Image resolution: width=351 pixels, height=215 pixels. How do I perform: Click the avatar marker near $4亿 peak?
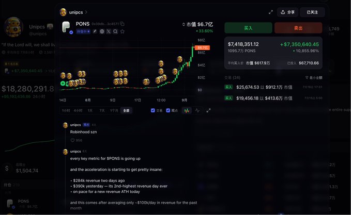tap(161, 64)
